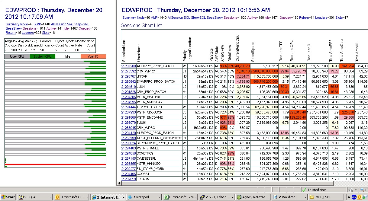The width and height of the screenshot is (368, 201).
Task: Open session 21291866 for MSTR_BMCDANIE
Action: (x=128, y=117)
